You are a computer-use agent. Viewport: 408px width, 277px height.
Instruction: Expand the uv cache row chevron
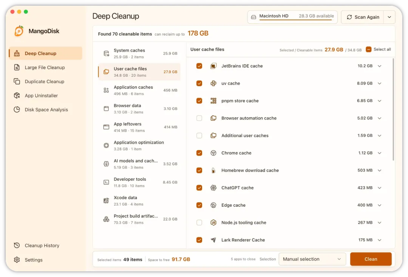(380, 83)
